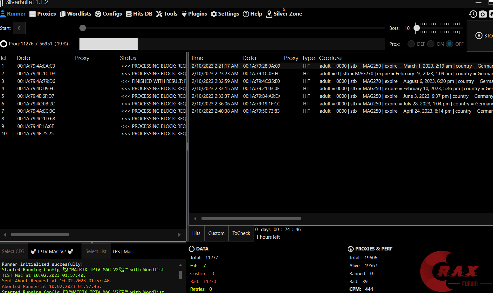Switch to the Custom results tab

pyautogui.click(x=216, y=233)
